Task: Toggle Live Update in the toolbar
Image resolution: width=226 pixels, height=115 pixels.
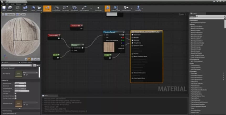Action: click(74, 8)
